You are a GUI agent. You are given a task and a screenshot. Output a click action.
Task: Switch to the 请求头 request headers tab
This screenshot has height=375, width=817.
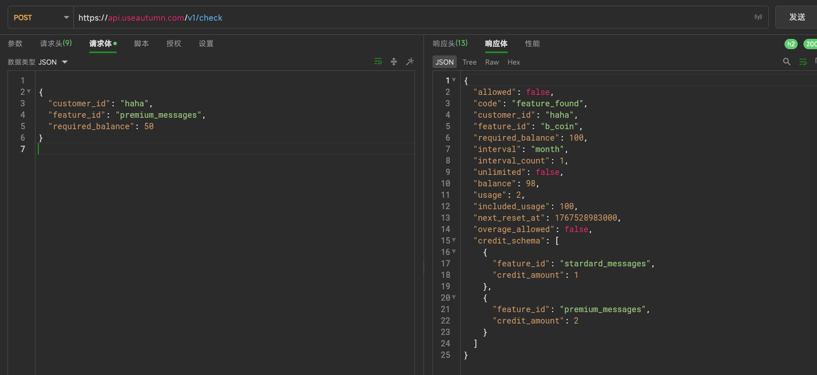55,43
